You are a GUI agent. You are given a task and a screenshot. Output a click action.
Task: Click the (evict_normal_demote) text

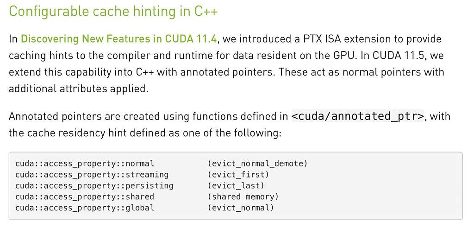click(x=257, y=164)
